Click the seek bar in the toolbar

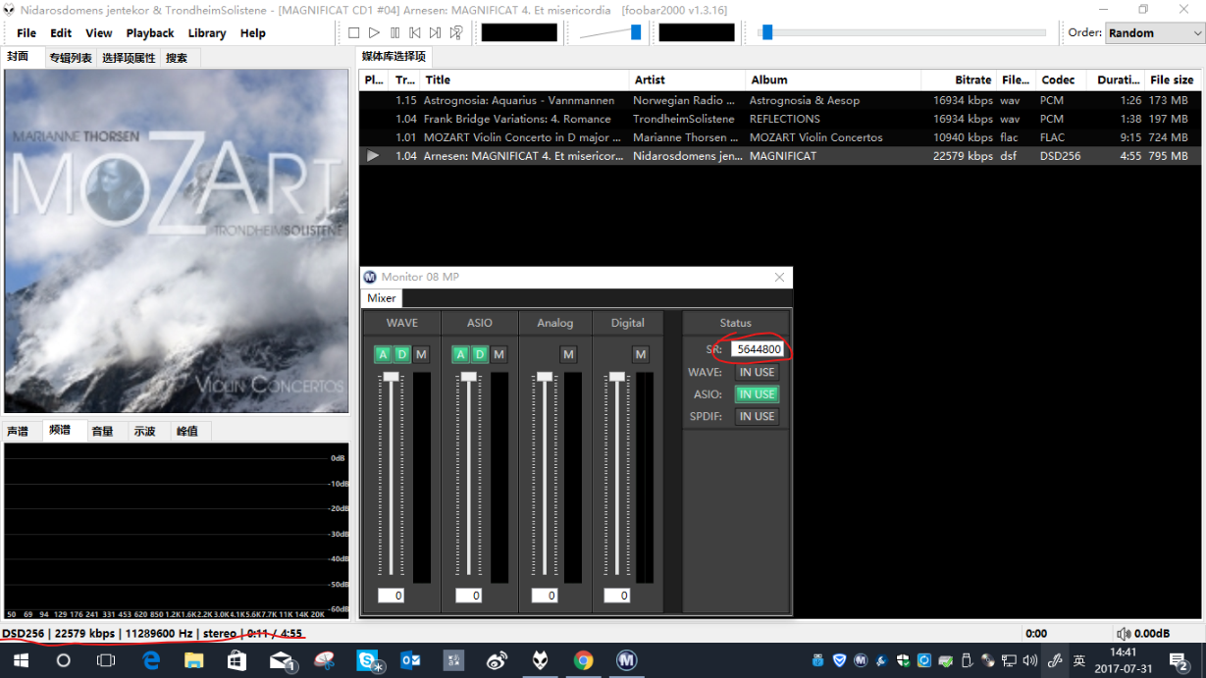(x=901, y=32)
